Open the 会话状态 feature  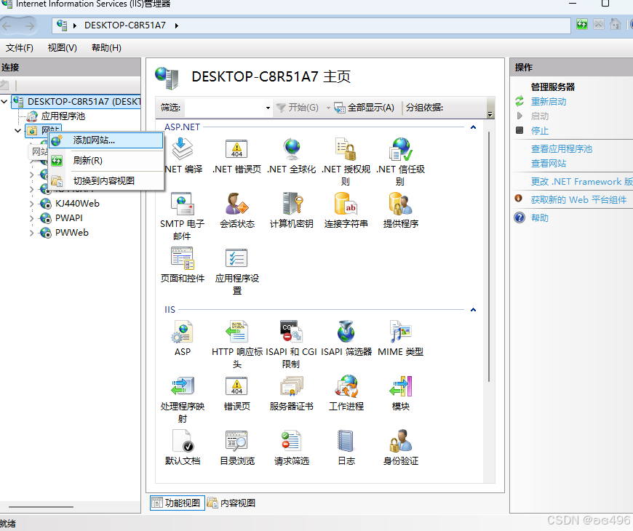coord(237,209)
